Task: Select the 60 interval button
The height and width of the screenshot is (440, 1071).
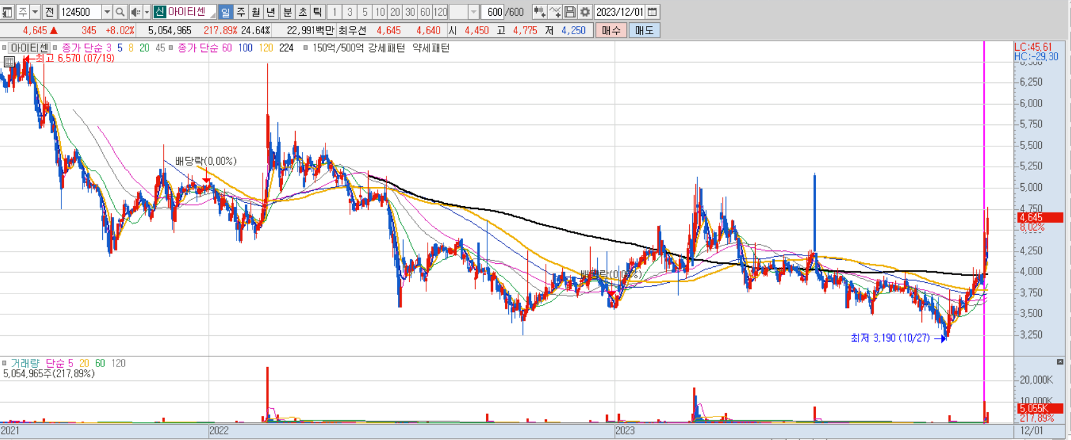Action: tap(425, 11)
